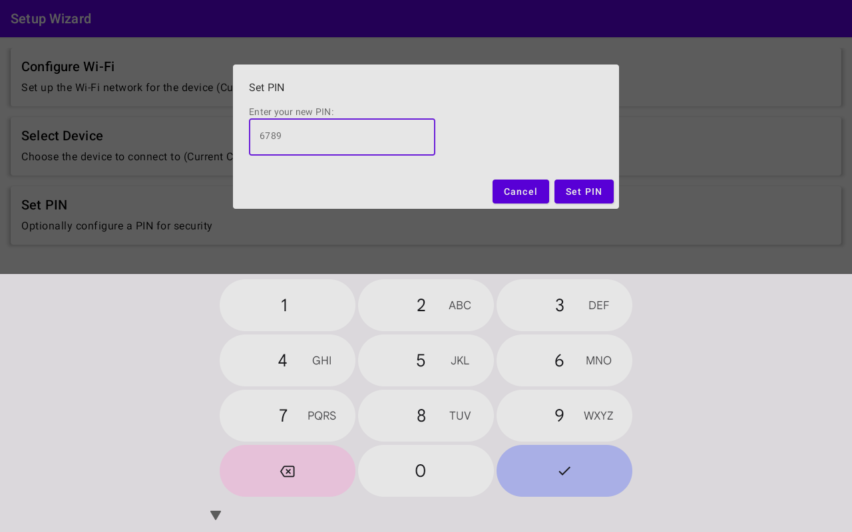Collapse the keyboard using the triangle arrow
Screen dimensions: 852x532
(216, 515)
